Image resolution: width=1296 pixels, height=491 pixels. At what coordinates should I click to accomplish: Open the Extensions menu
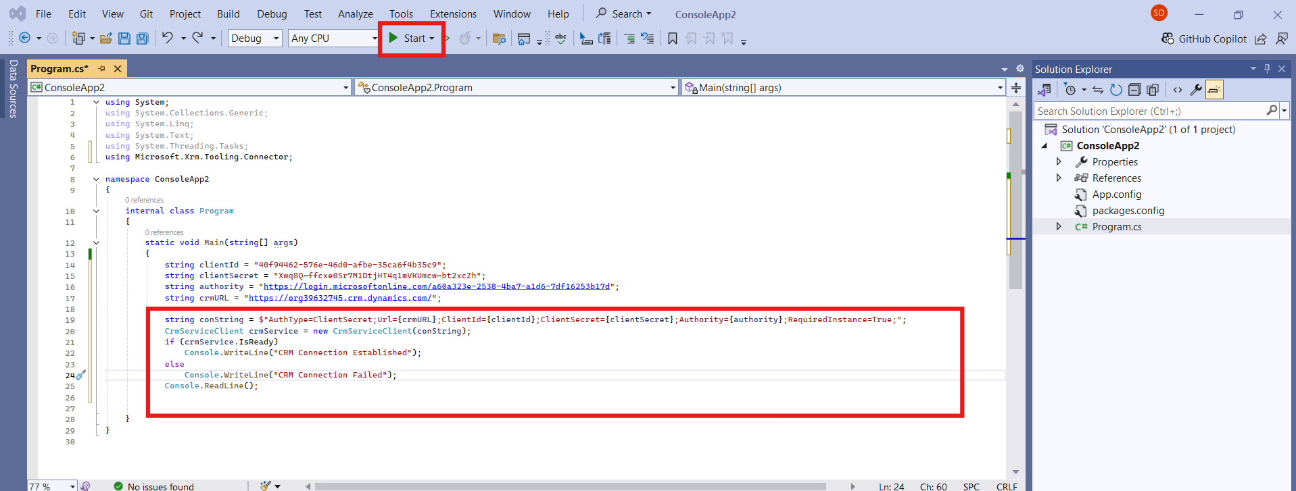click(x=453, y=14)
